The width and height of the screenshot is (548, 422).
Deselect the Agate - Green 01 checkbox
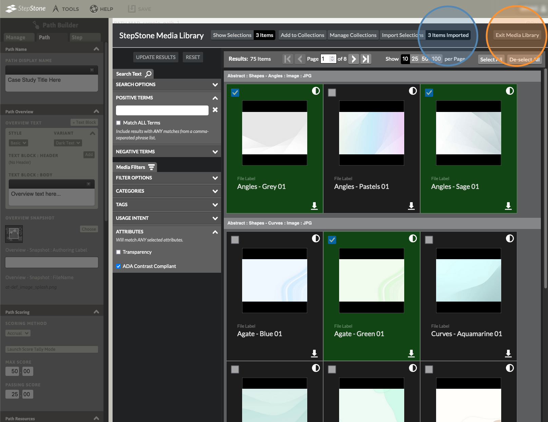332,240
